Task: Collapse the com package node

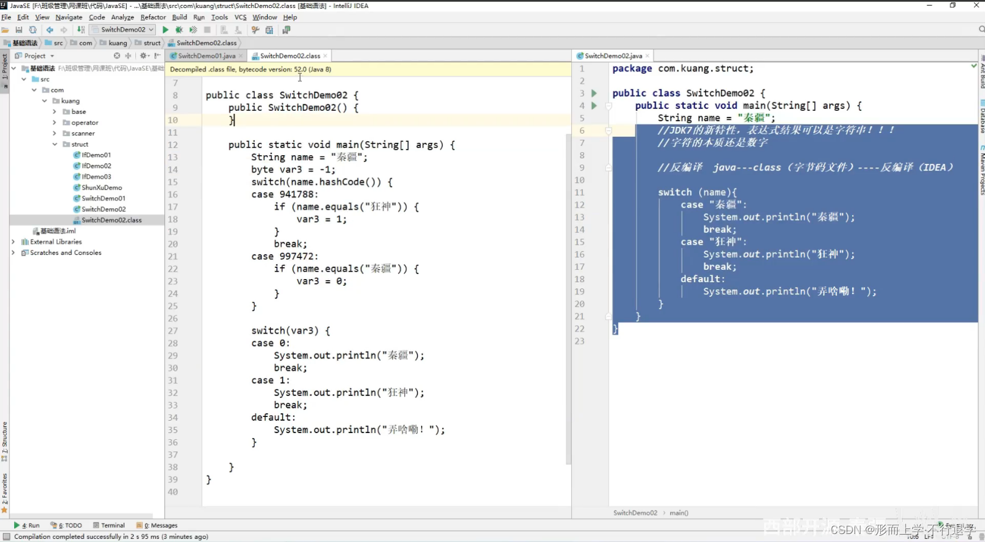Action: 34,90
